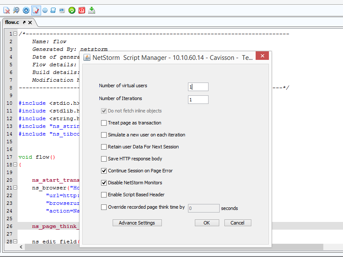Click the opening brace on line 18
Screen dimensions: 343x257
[x=20, y=165]
